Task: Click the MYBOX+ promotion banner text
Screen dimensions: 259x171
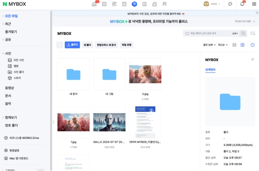Action: click(149, 21)
